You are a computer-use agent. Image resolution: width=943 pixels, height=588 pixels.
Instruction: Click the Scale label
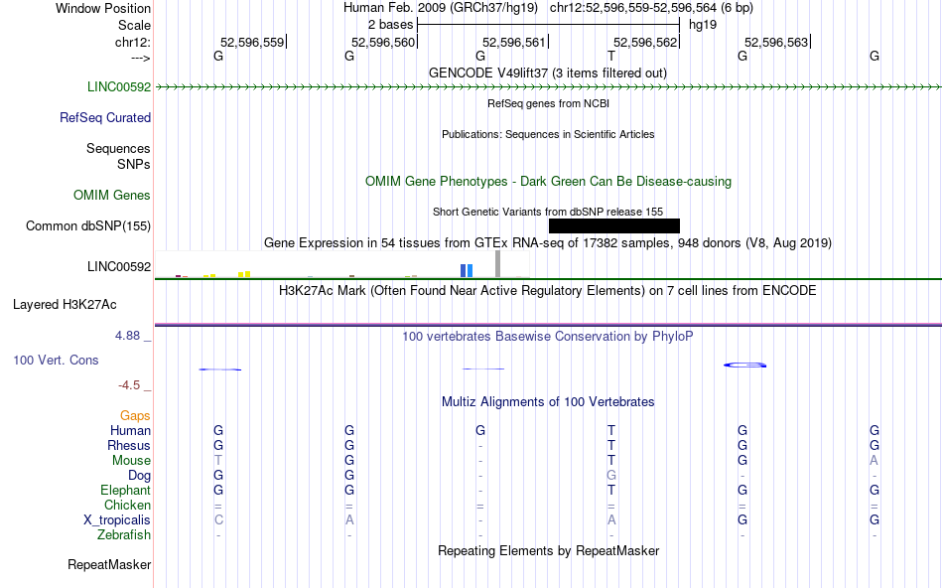pos(134,25)
